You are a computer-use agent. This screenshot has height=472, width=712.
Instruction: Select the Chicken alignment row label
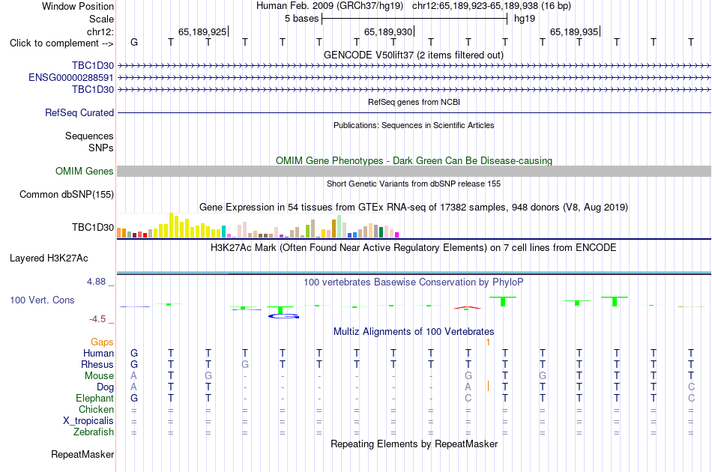[96, 409]
